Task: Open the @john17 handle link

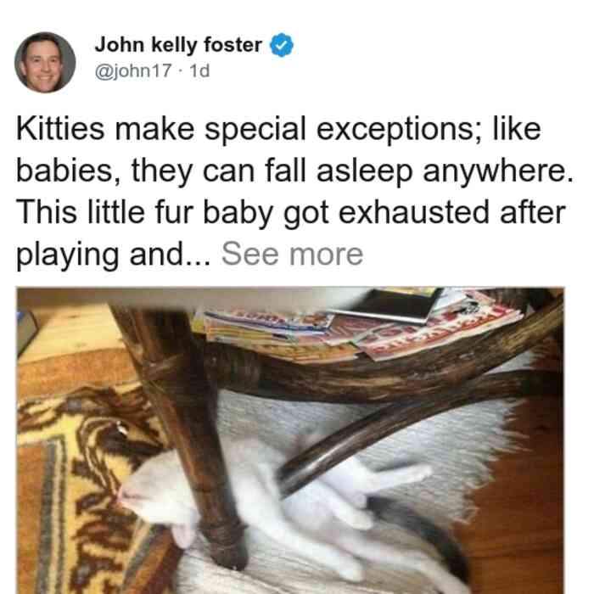Action: (x=133, y=70)
